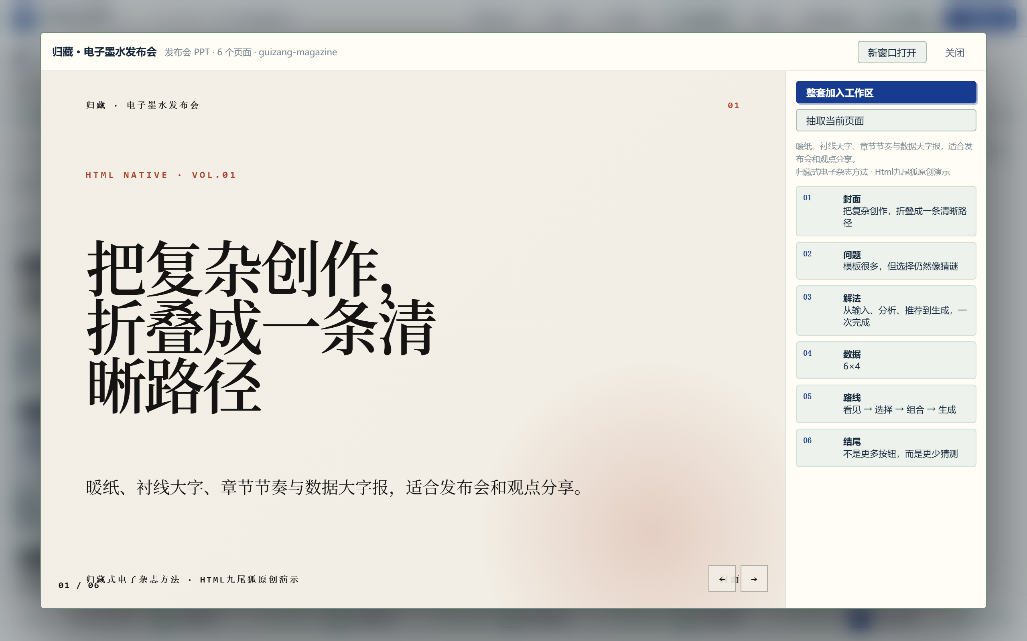Click sidebar credit 归藏式电子杂志方法 · Html九尾狐原创演示
Screen dimensions: 1027x641
(x=873, y=172)
